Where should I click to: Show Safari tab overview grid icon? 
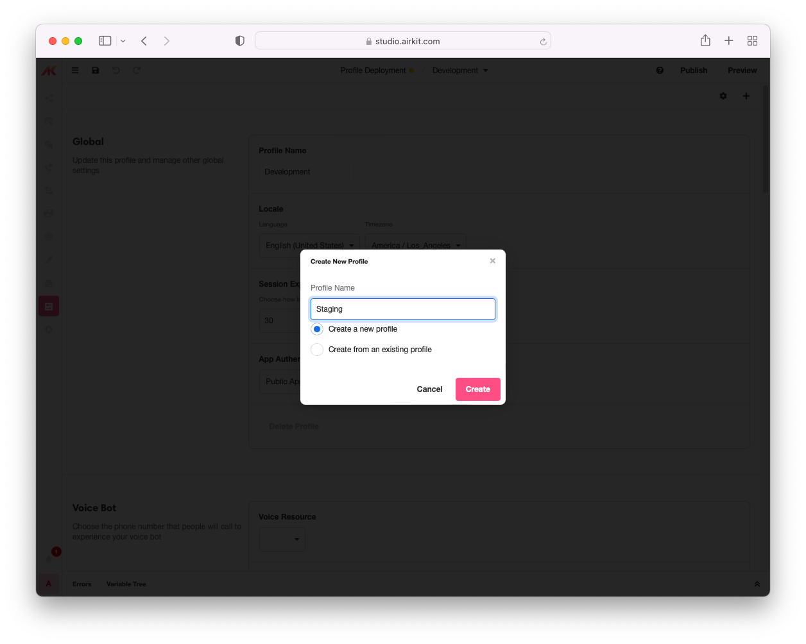[x=753, y=41]
